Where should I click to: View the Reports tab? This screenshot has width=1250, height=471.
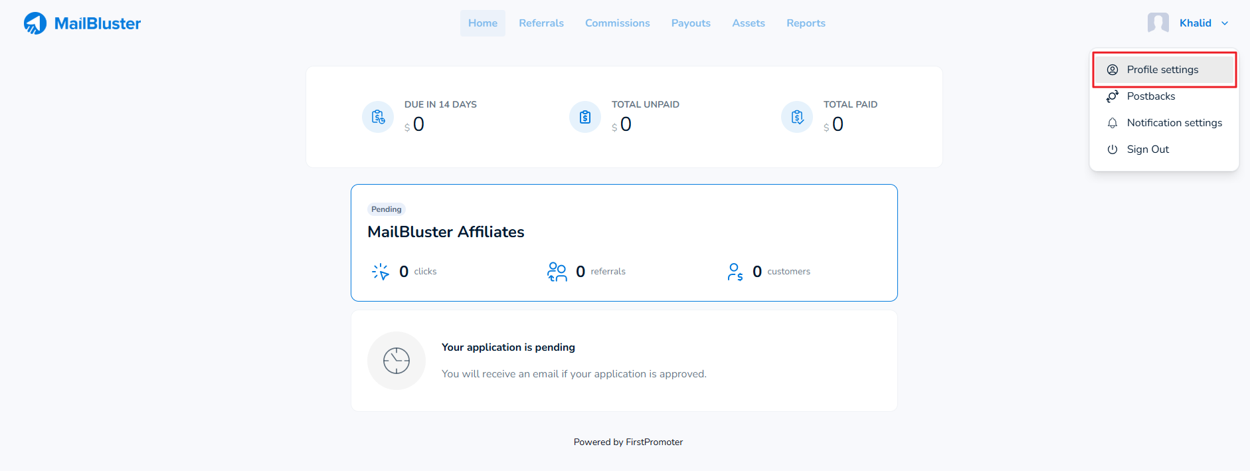[806, 23]
